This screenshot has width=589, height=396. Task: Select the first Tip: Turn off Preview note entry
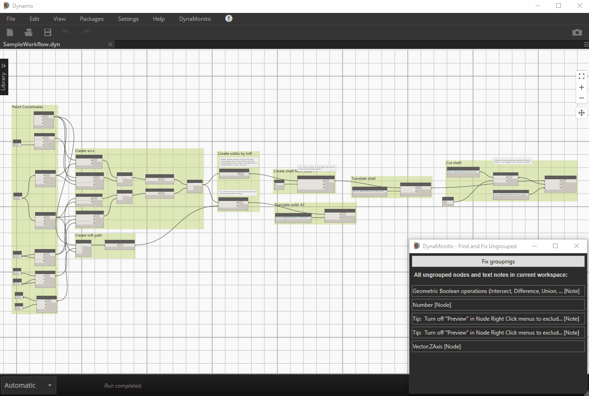[498, 319]
